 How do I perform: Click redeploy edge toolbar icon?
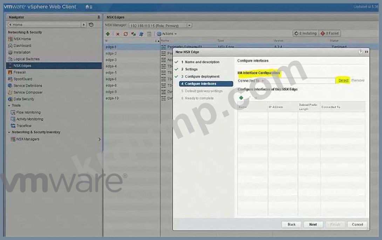pos(133,34)
